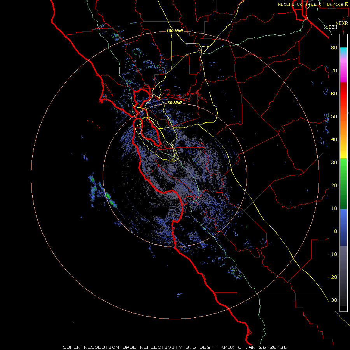Select the 30 value on dBZ scale

point(334,163)
